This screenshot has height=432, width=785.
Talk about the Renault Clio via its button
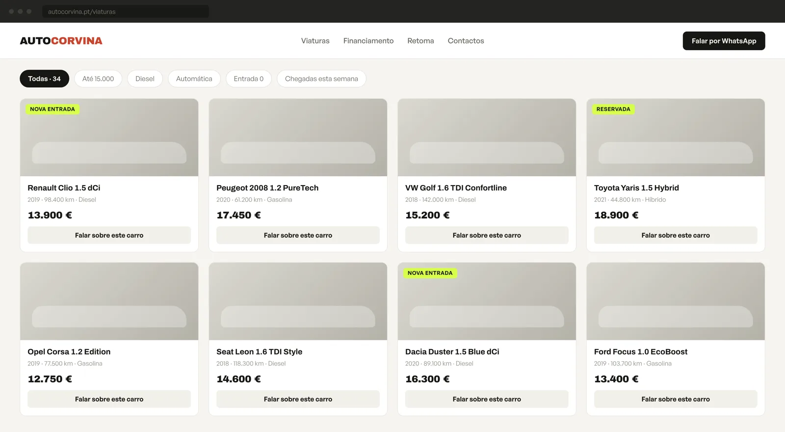tap(109, 235)
